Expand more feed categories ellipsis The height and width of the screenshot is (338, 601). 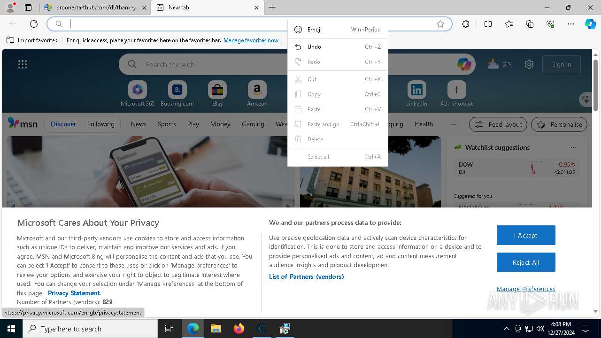click(454, 124)
